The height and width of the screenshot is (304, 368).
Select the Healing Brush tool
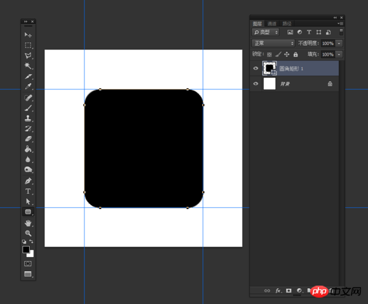coord(28,98)
